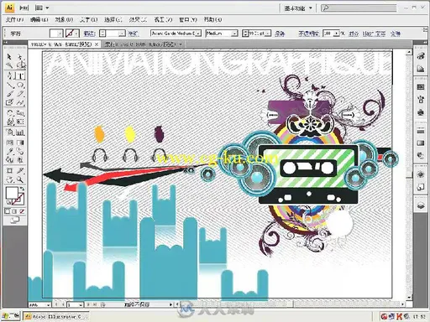Select the Gradient tool
Image resolution: width=430 pixels, height=322 pixels.
[x=20, y=143]
